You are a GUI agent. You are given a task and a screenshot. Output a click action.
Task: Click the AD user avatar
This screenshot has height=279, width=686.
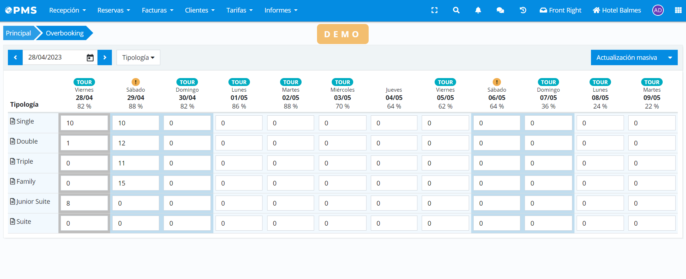tap(658, 10)
